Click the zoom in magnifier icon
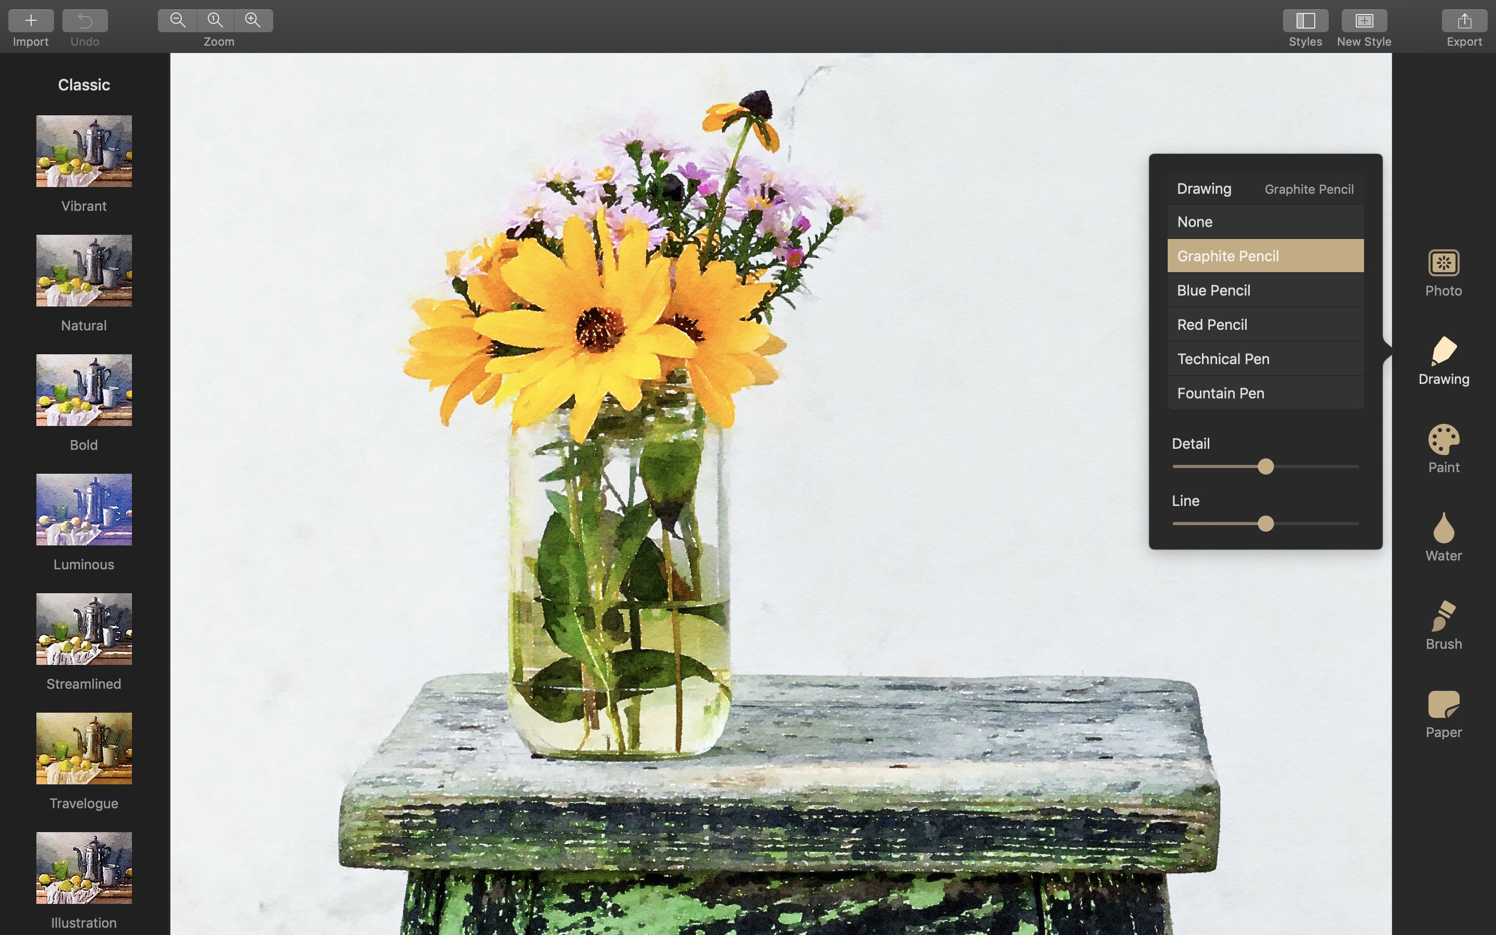 coord(253,20)
